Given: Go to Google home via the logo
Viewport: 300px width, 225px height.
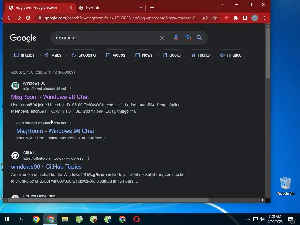Looking at the screenshot, I should (x=23, y=38).
